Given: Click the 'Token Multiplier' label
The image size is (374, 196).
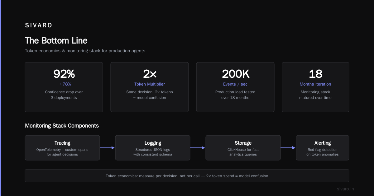Looking at the screenshot, I should coord(150,84).
